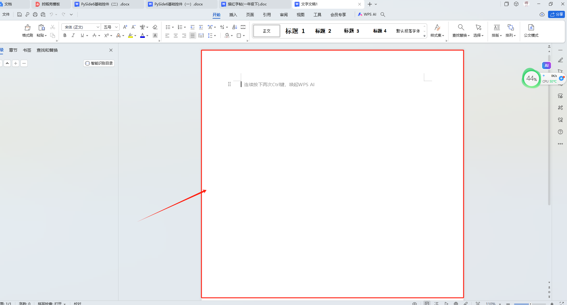Clear formatting with the eraser icon
This screenshot has height=305, width=567.
pos(155,27)
